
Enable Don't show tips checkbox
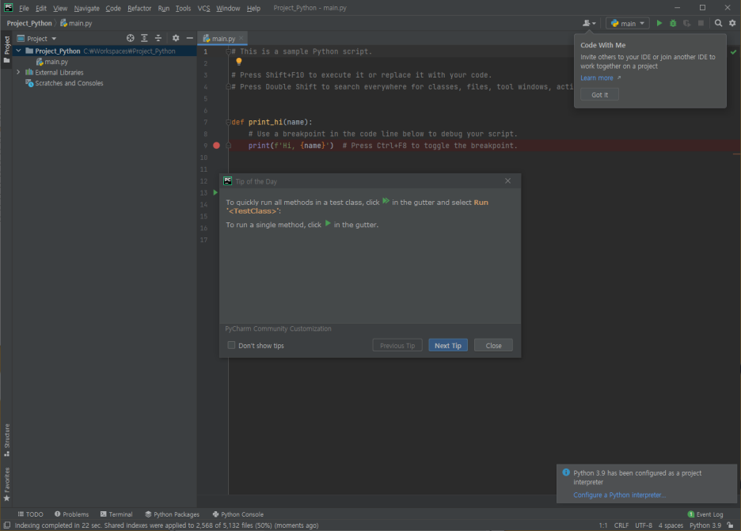(231, 345)
